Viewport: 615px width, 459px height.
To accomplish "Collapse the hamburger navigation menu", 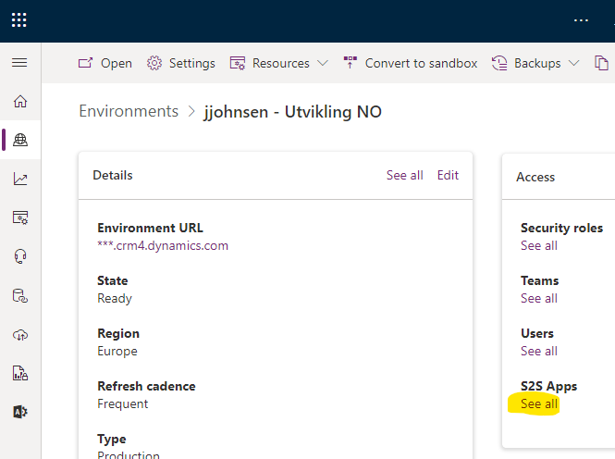I will tap(19, 63).
